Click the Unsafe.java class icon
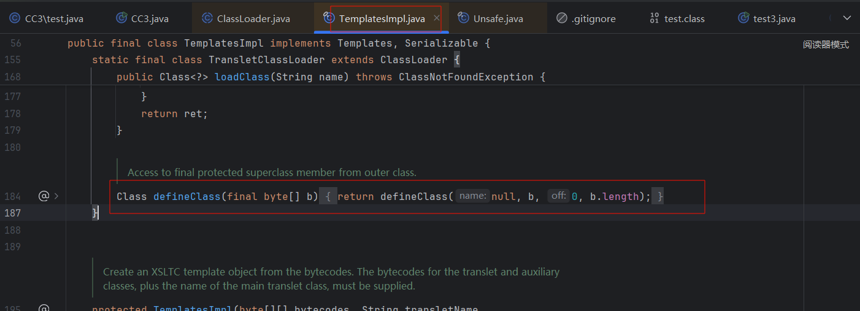Viewport: 860px width, 311px height. pyautogui.click(x=463, y=18)
